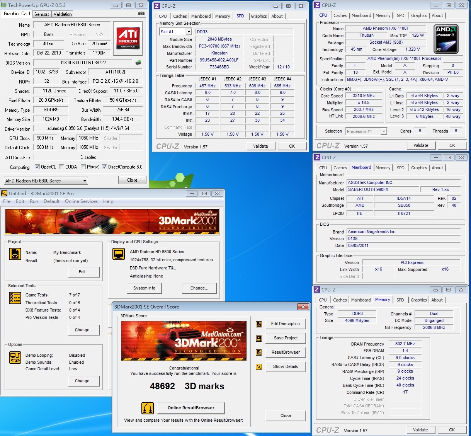
Task: Open the Processor #1 selection dropdown
Action: [383, 131]
